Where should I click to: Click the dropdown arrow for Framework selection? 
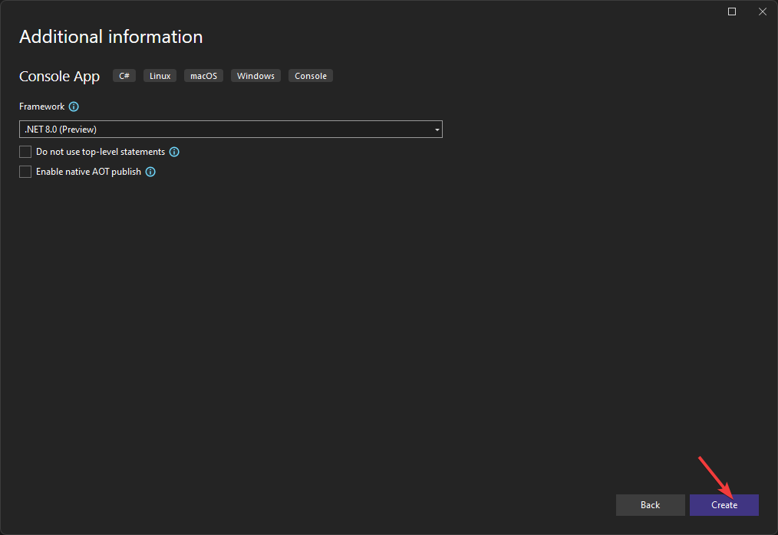pos(437,129)
